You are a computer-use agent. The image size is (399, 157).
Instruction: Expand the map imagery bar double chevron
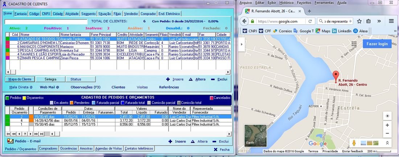tap(387, 143)
